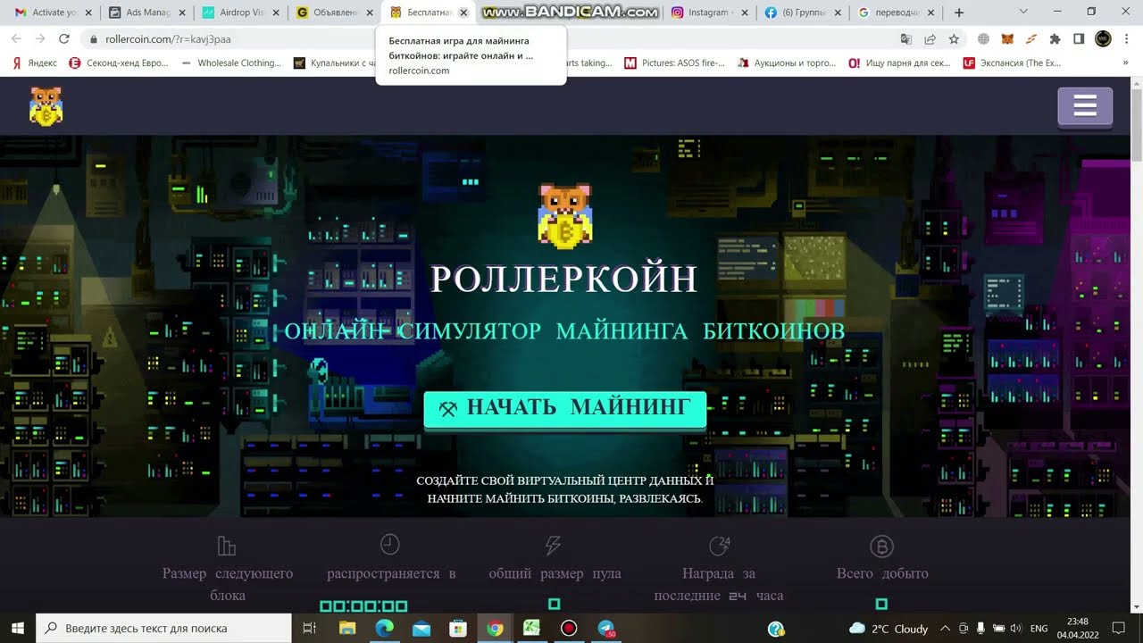The width and height of the screenshot is (1143, 643).
Task: Open the Windows notification center
Action: 1118,628
